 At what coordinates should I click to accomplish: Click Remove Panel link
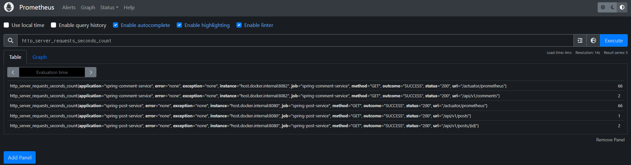coord(610,140)
